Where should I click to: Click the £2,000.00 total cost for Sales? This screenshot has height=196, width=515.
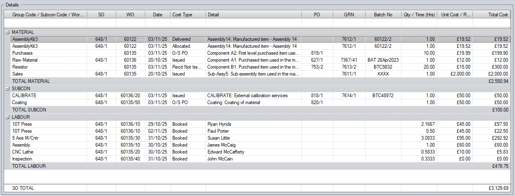(497, 74)
